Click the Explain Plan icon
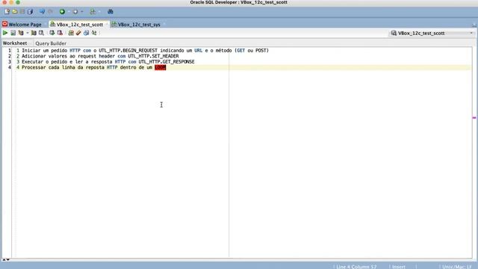The height and width of the screenshot is (269, 478). pyautogui.click(x=21, y=33)
